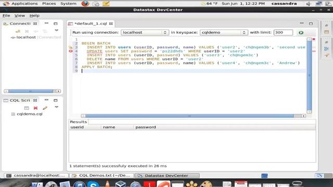Click the BEGIN BATCH line in editor
333x187 pixels.
point(96,43)
